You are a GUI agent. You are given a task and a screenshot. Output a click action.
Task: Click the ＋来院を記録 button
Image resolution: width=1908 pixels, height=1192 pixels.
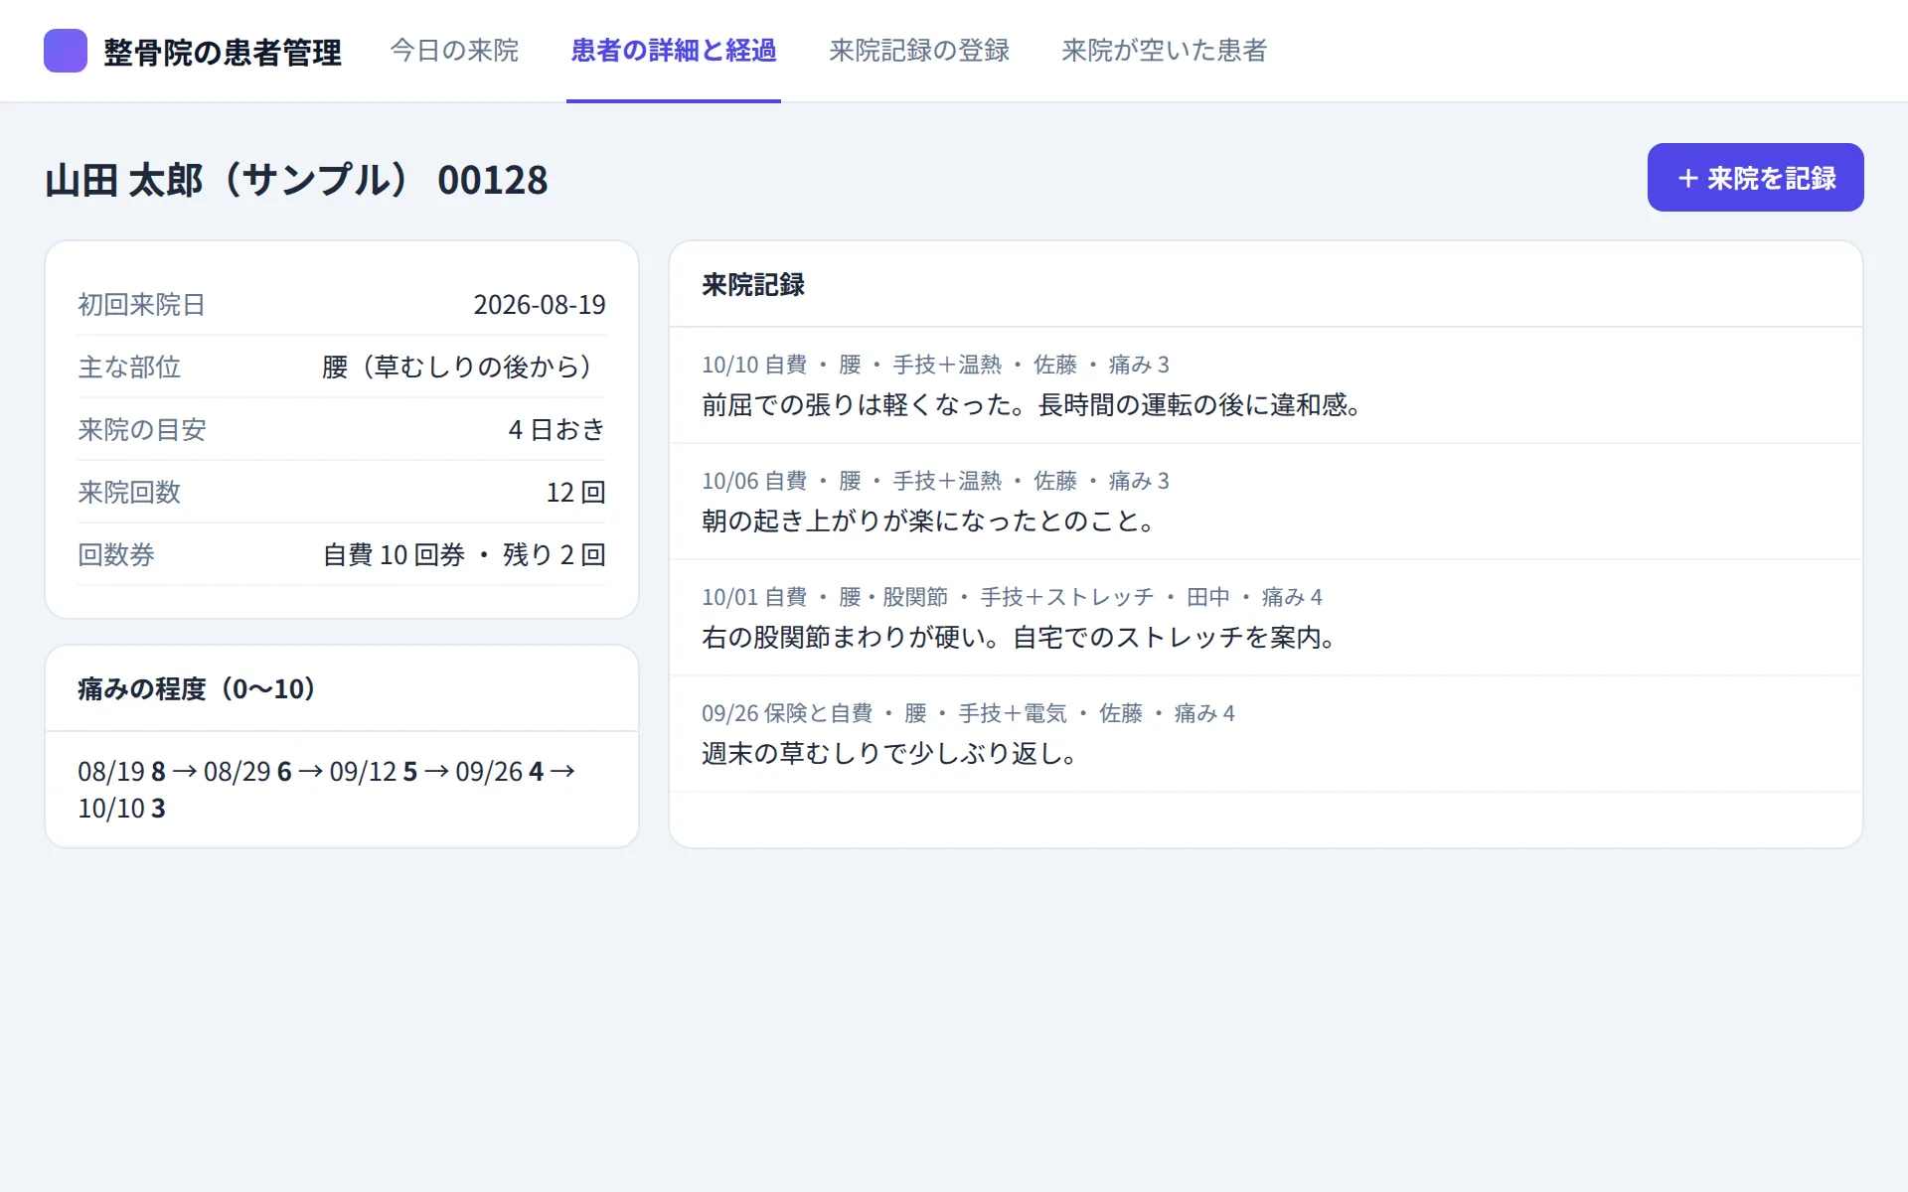pyautogui.click(x=1755, y=178)
